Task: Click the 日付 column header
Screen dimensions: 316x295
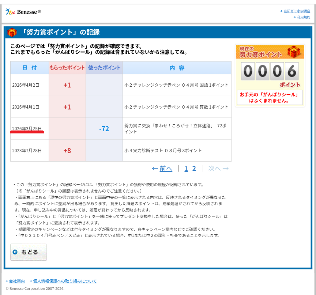Action: (30, 68)
